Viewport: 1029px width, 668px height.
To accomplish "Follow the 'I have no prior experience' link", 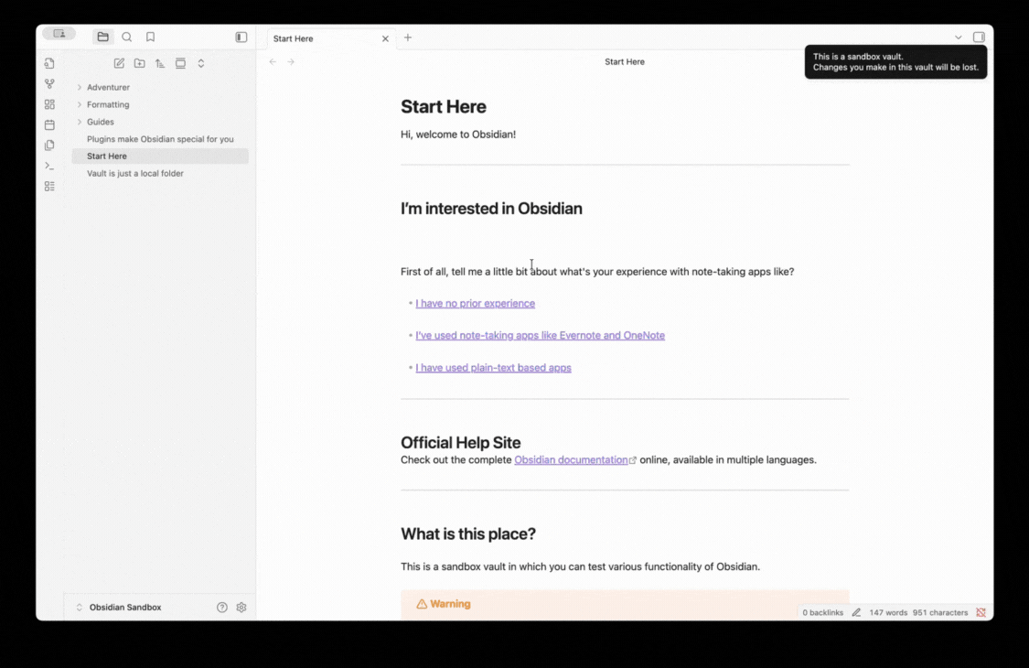I will click(x=475, y=304).
